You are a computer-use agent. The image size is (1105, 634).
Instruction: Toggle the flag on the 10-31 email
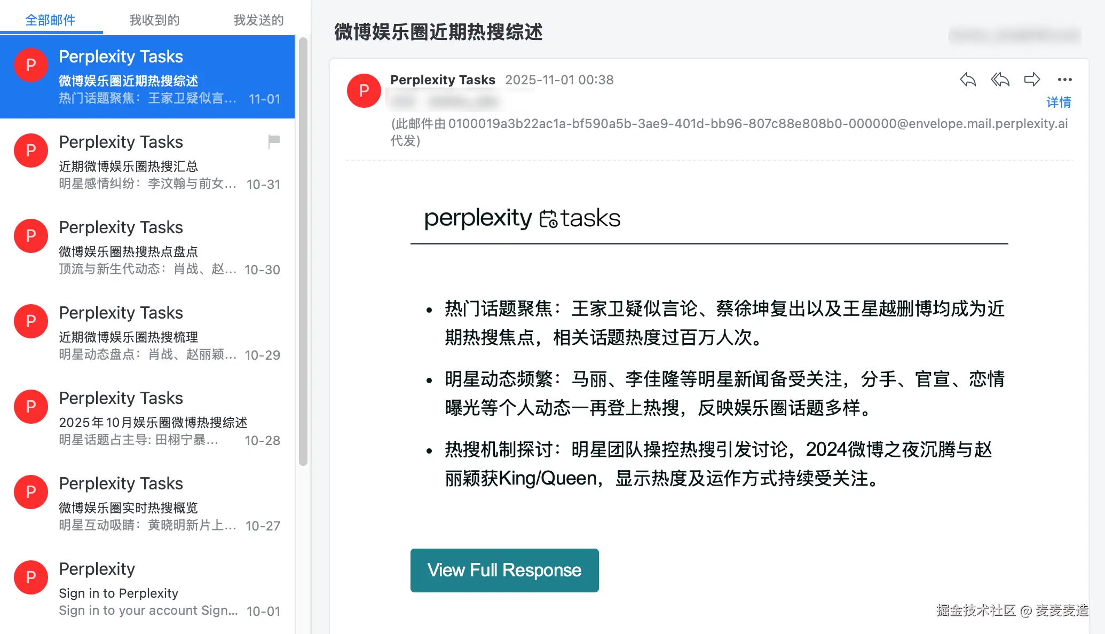[x=274, y=142]
